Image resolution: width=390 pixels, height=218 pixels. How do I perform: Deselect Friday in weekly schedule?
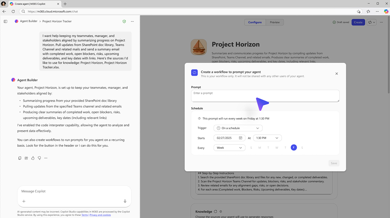click(x=294, y=148)
